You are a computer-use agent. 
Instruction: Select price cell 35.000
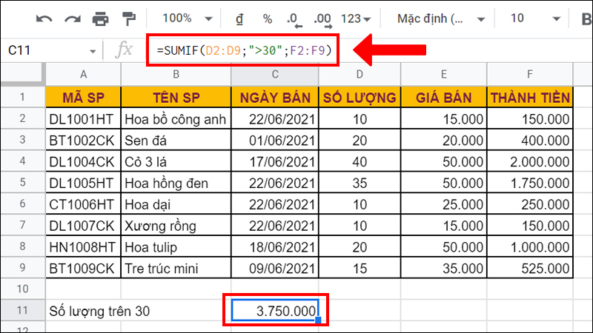[x=444, y=268]
